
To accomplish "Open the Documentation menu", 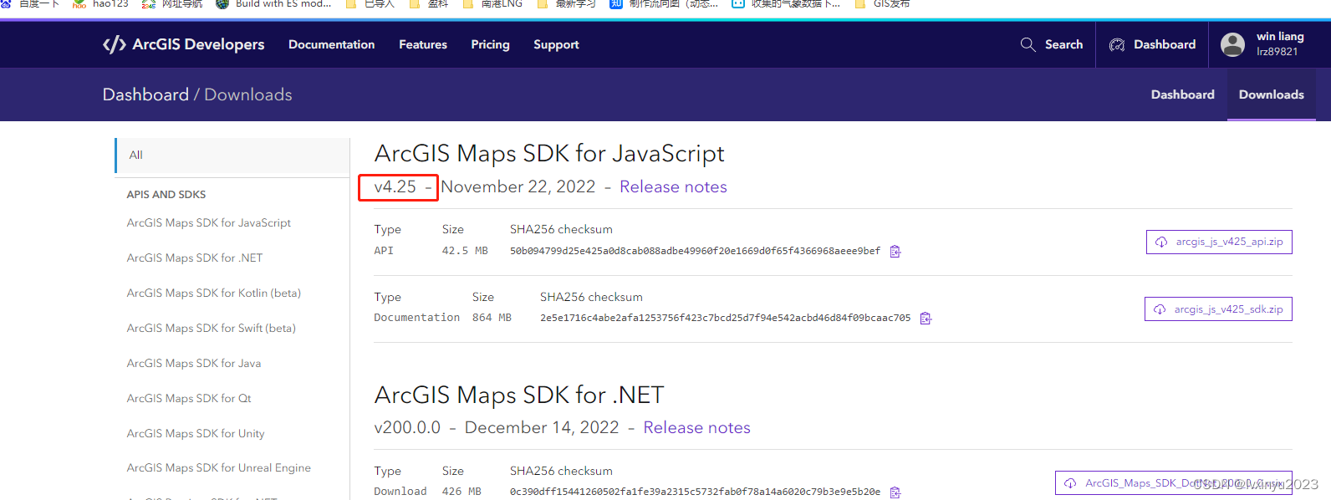I will click(331, 44).
